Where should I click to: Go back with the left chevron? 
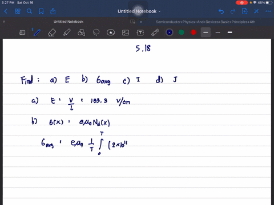tap(6, 11)
